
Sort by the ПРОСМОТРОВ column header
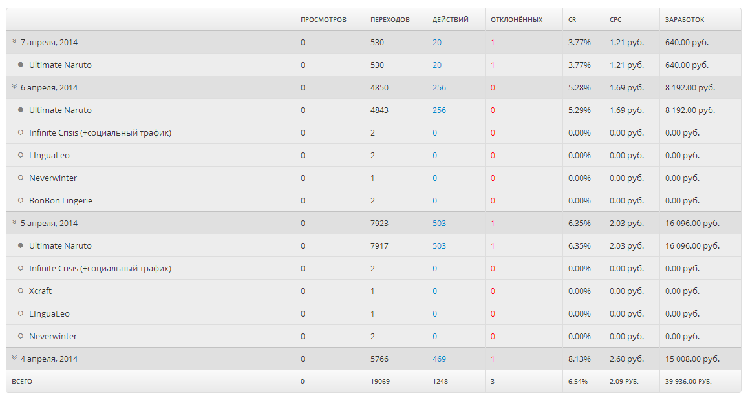pyautogui.click(x=323, y=20)
